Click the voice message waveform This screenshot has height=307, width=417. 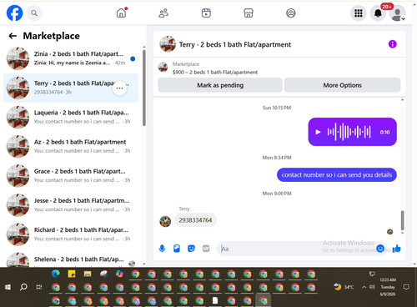[x=349, y=132]
